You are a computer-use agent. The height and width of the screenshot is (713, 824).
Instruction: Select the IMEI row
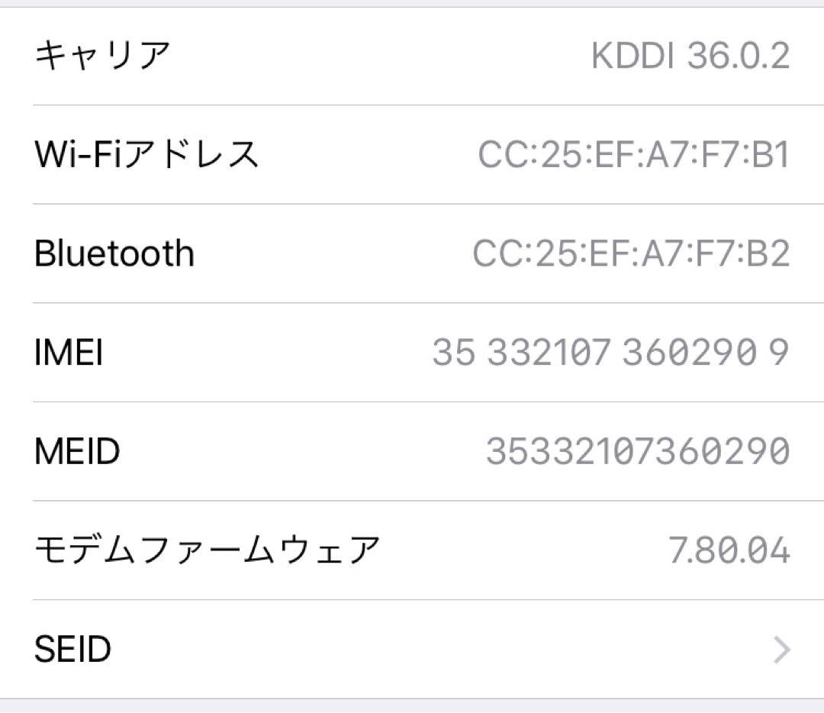pos(412,351)
